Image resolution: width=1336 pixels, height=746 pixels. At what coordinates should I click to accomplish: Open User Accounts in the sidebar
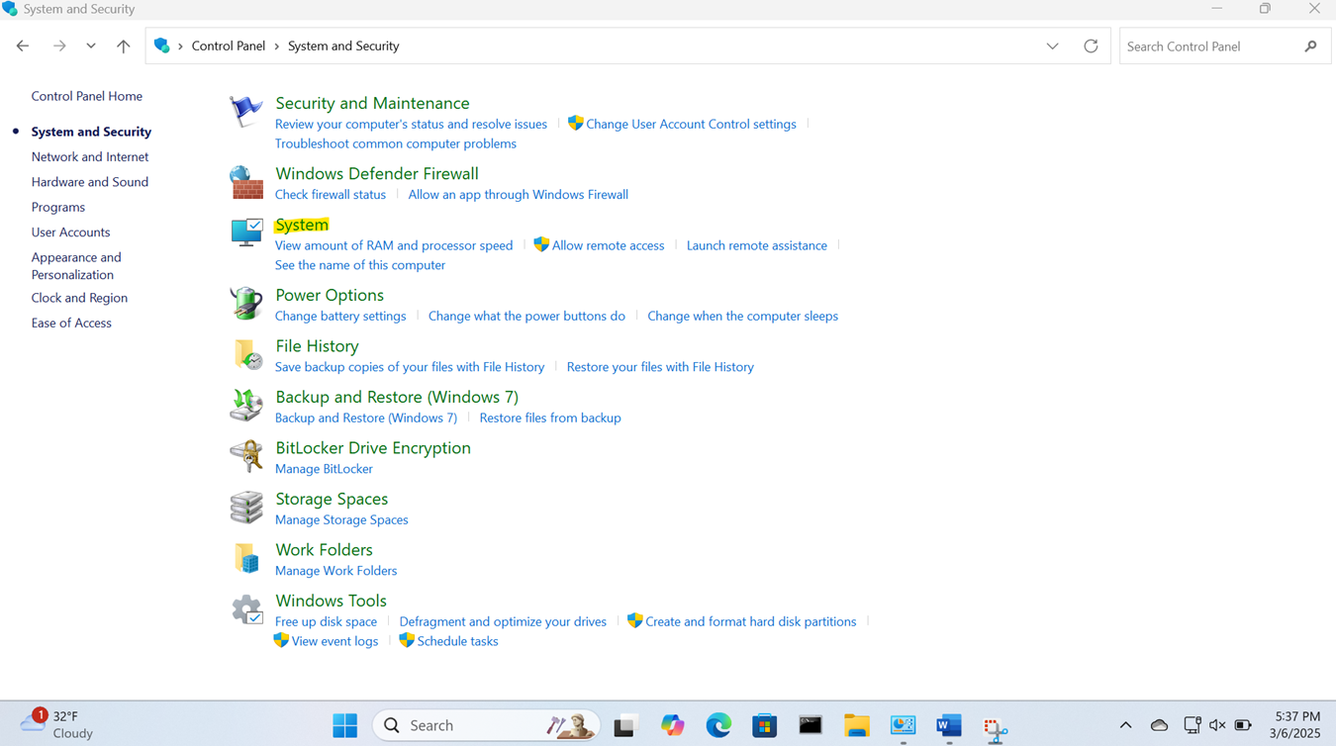point(70,233)
